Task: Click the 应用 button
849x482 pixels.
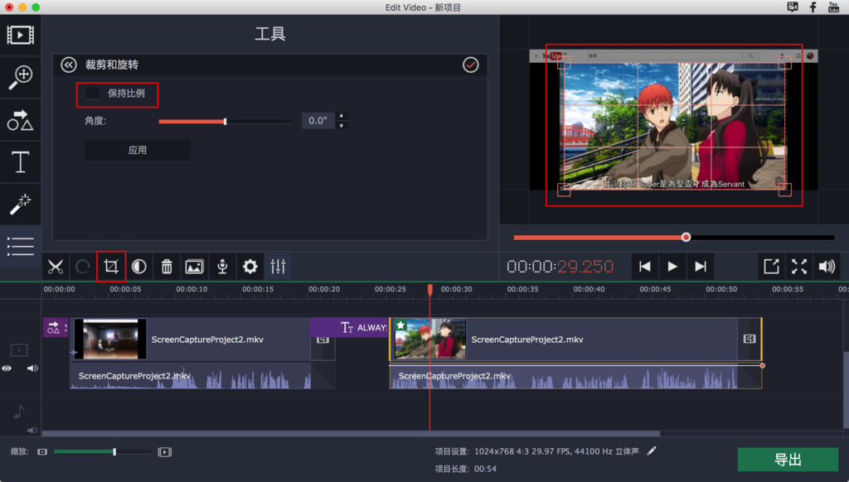Action: coord(138,150)
